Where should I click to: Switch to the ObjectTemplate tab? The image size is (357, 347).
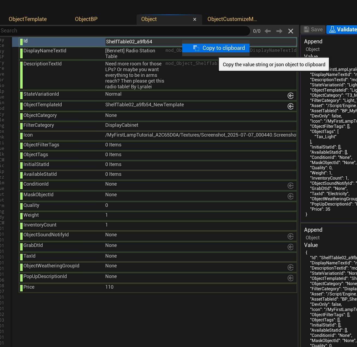point(28,19)
